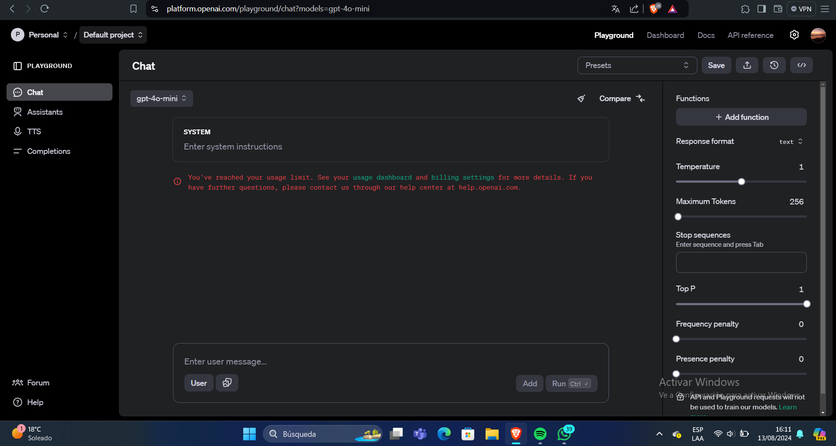This screenshot has height=446, width=836.
Task: Open the Windows Start menu
Action: point(249,434)
